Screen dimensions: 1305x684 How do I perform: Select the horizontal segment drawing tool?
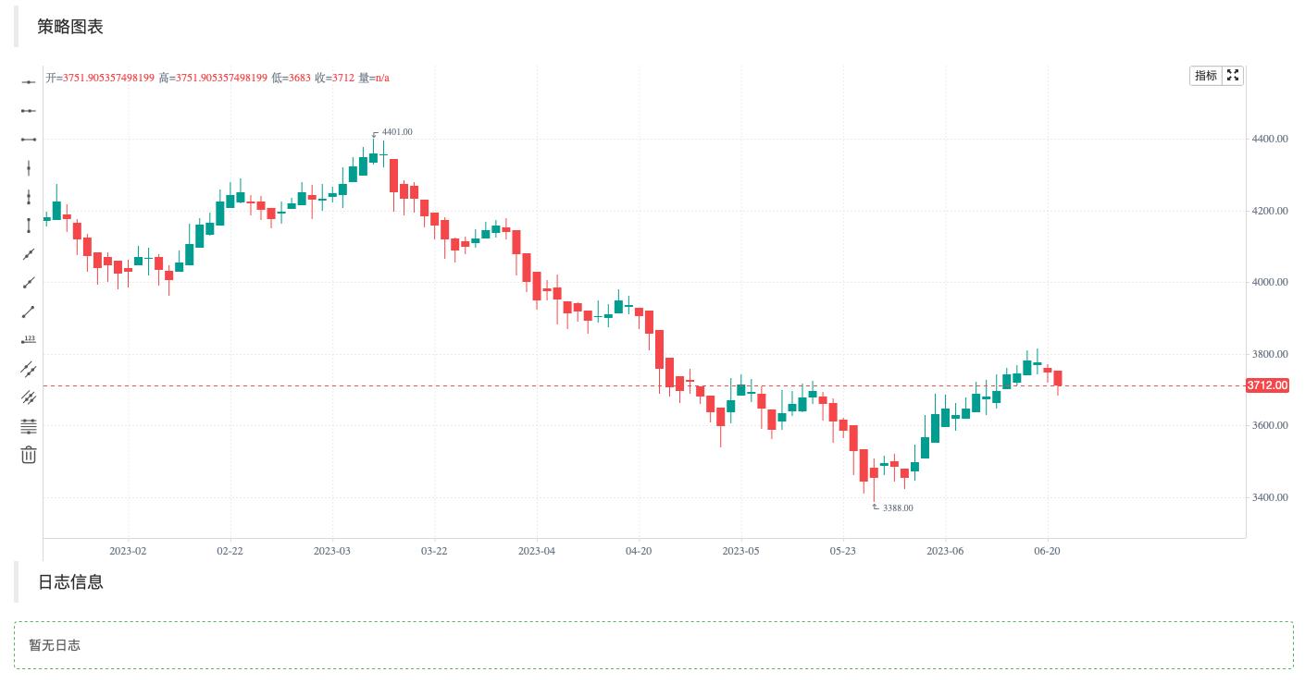tap(29, 140)
